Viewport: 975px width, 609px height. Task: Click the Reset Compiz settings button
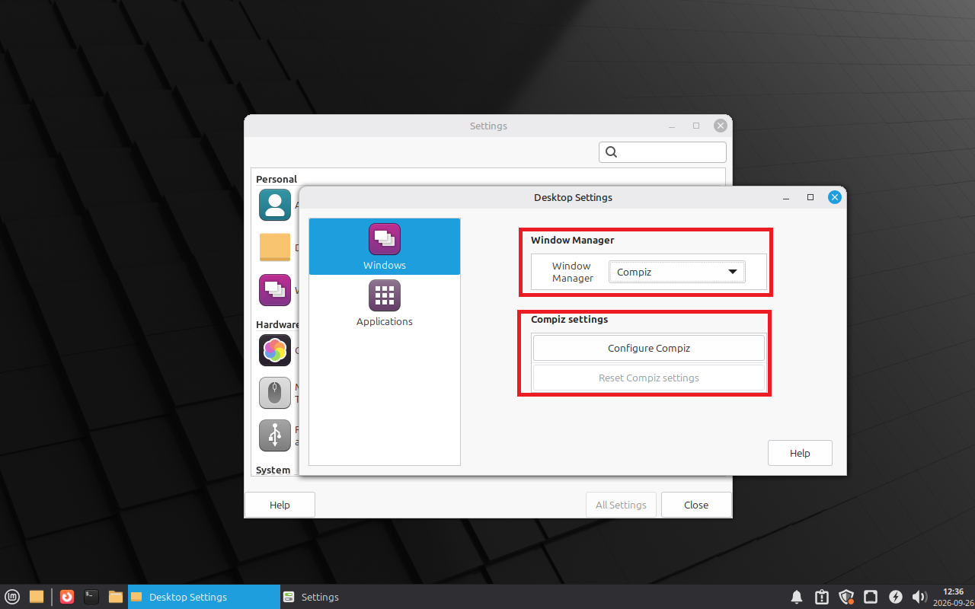[649, 378]
